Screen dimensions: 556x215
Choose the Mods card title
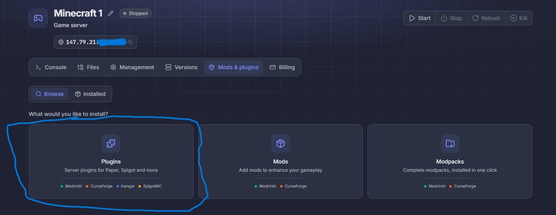coord(281,162)
